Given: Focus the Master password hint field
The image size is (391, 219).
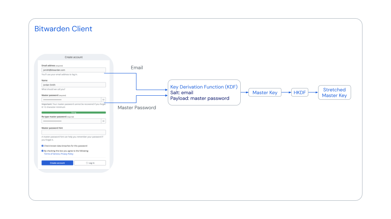Looking at the screenshot, I should click(x=74, y=132).
